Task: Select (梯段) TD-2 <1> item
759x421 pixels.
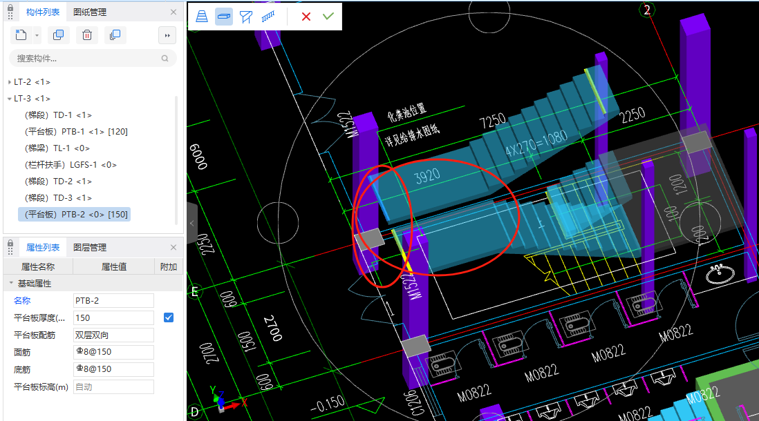Action: [x=58, y=182]
